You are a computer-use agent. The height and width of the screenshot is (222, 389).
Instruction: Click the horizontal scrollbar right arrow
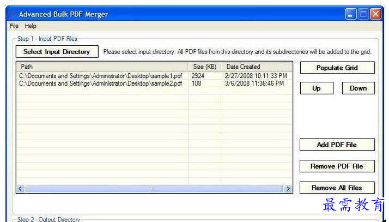(288, 189)
